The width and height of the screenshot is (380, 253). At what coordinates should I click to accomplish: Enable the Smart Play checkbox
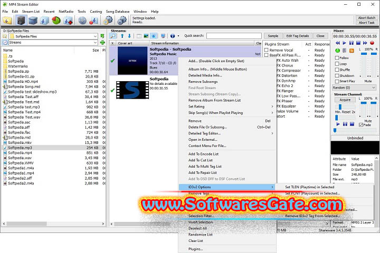click(x=337, y=81)
